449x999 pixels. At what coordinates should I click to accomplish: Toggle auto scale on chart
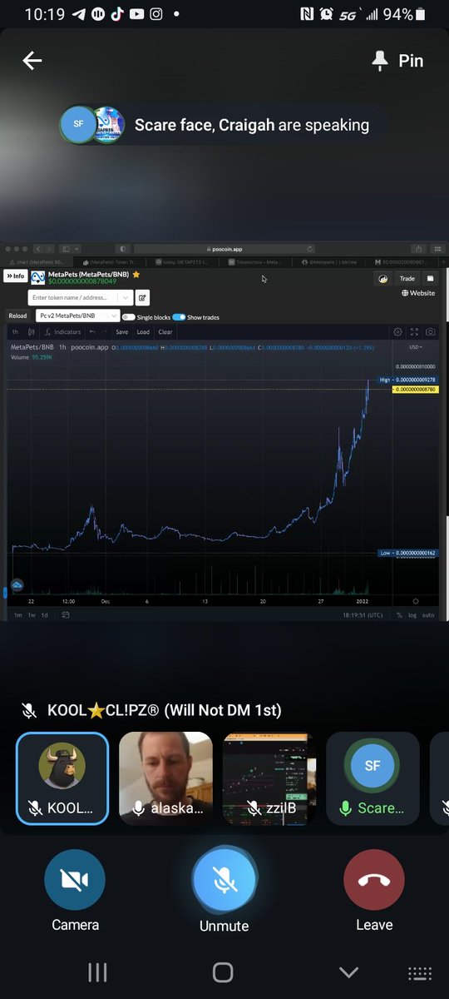click(x=428, y=615)
